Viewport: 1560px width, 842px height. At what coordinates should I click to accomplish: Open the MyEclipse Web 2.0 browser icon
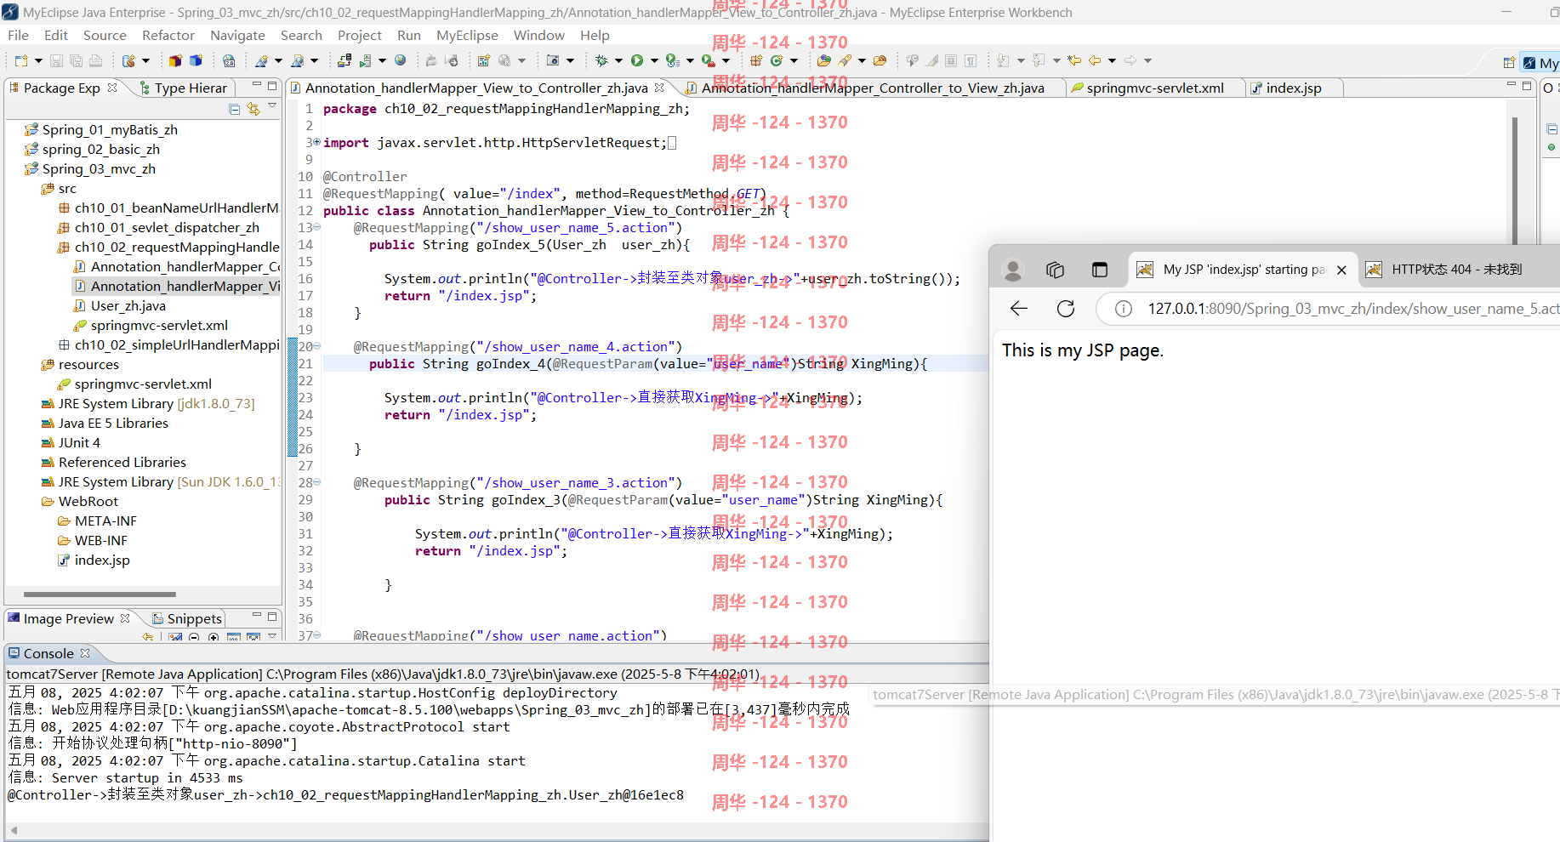229,60
